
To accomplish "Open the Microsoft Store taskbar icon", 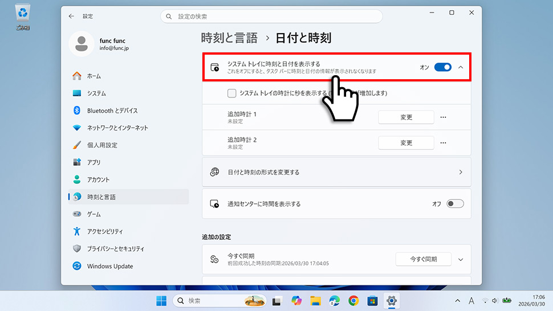I will tap(372, 300).
